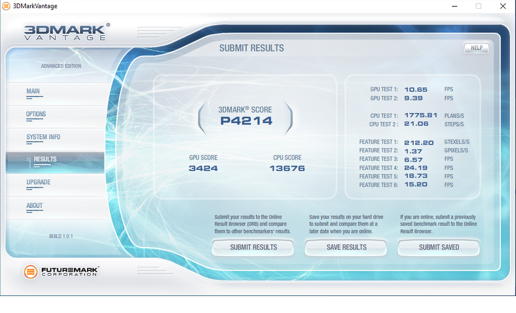Click the Save Results button
This screenshot has width=516, height=313.
[x=346, y=248]
